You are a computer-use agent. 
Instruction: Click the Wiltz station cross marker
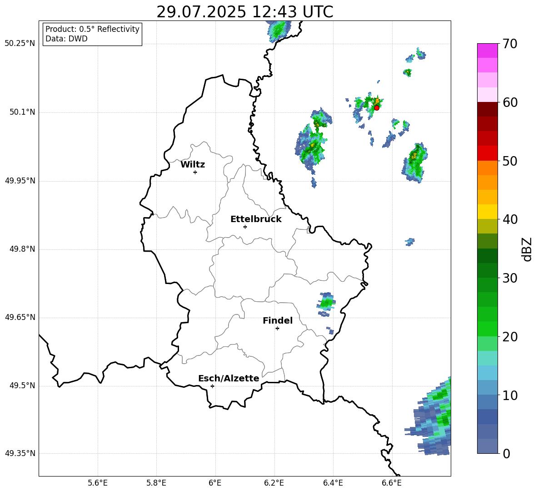[195, 172]
